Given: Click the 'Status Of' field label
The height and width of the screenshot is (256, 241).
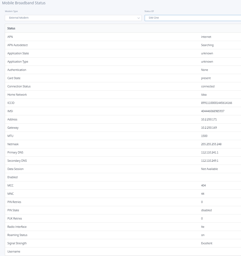Looking at the screenshot, I should click(149, 11).
